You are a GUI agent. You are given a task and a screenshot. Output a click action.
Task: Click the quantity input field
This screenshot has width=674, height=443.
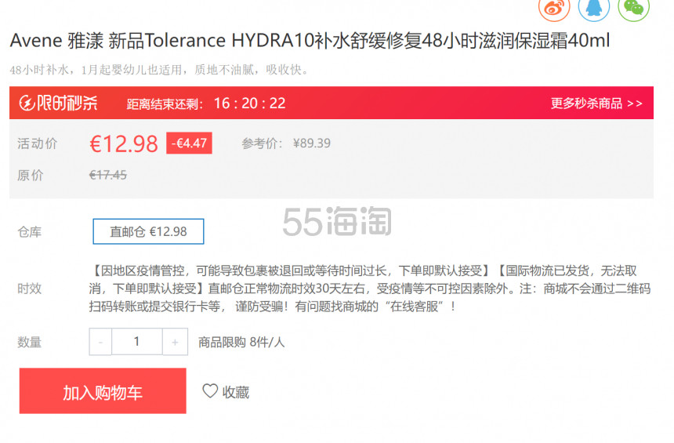click(x=137, y=342)
